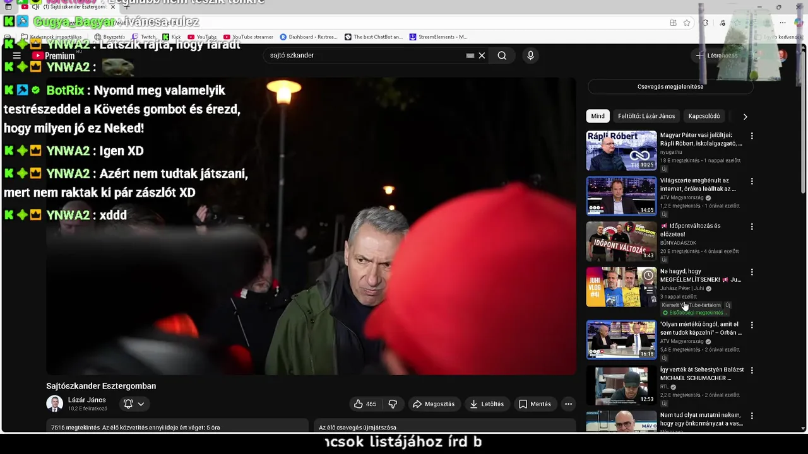Close the Sajtószkander Esztergomban tab

113,7
